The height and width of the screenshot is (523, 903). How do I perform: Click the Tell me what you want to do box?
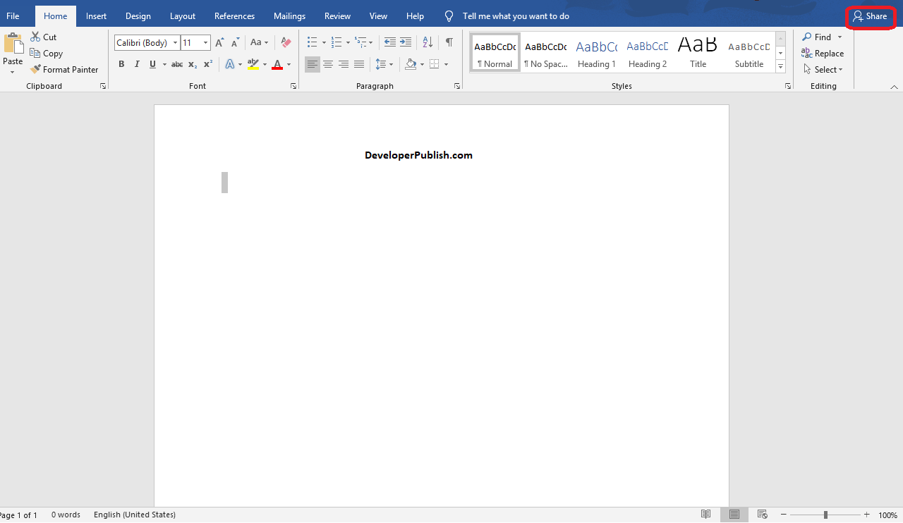(x=515, y=16)
